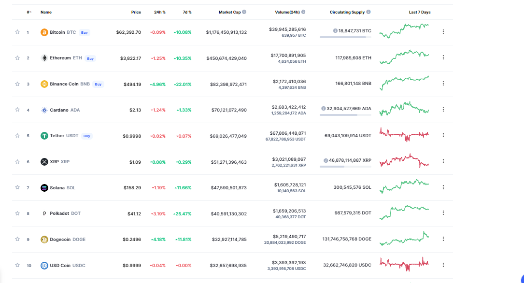
Task: Add Tether to watchlist via star
Action: 17,136
